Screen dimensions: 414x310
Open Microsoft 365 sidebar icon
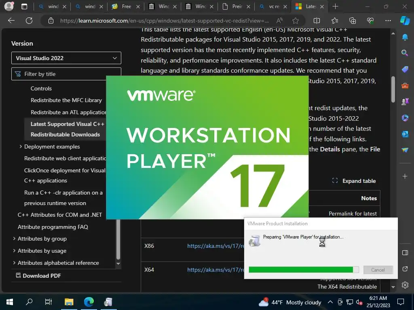(405, 118)
